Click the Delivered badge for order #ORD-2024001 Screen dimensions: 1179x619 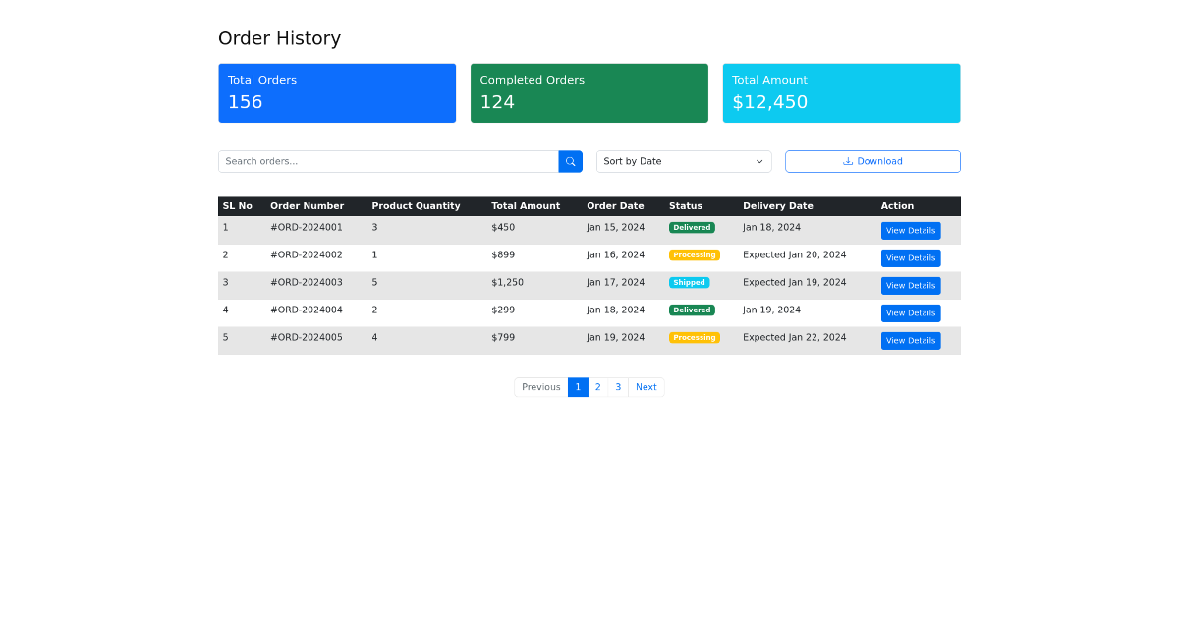pos(692,228)
